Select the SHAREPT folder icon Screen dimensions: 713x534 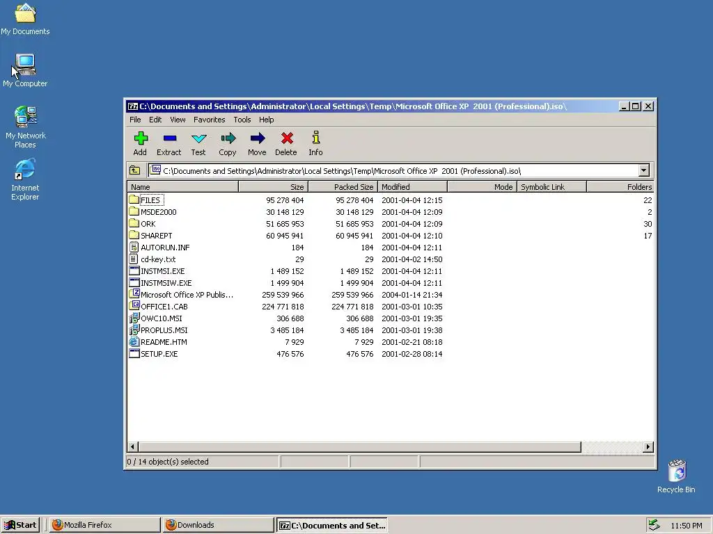(134, 235)
